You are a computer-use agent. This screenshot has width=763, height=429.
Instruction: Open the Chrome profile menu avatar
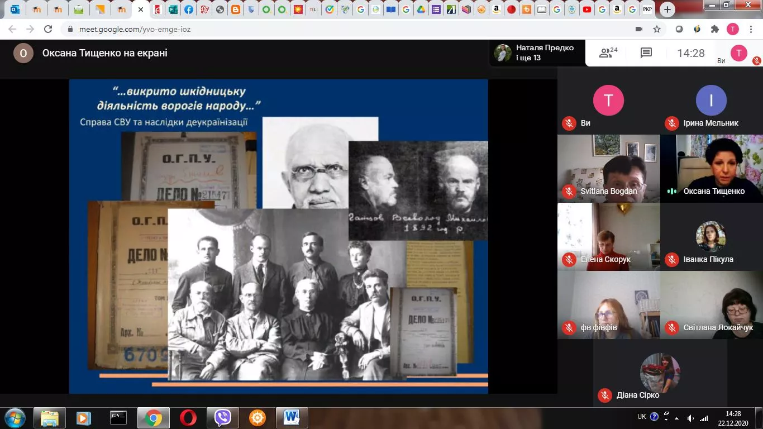pos(732,29)
